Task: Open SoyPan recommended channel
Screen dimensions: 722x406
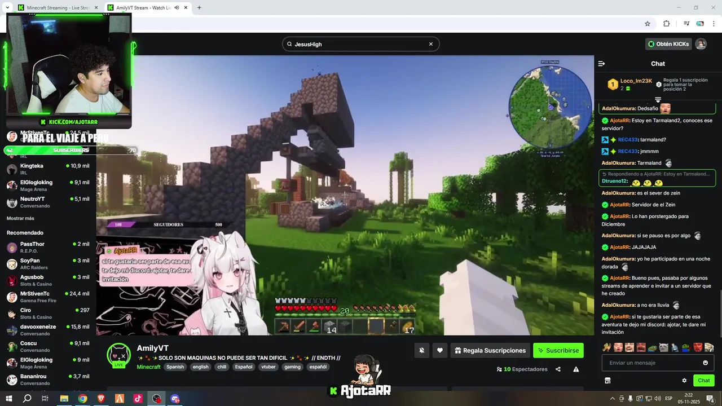Action: [x=48, y=264]
